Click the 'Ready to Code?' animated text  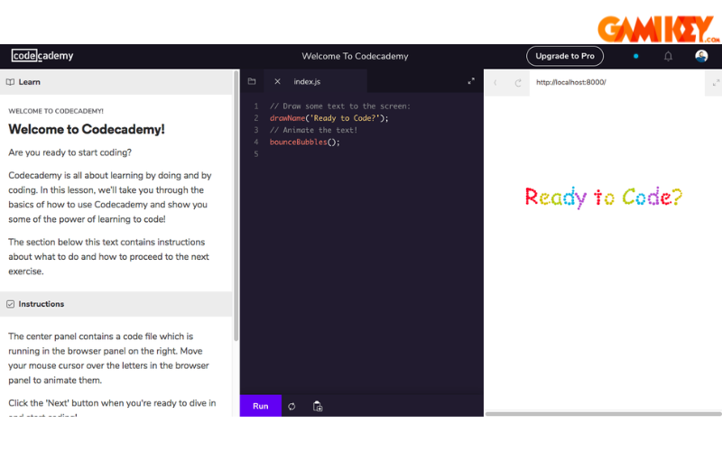coord(603,198)
